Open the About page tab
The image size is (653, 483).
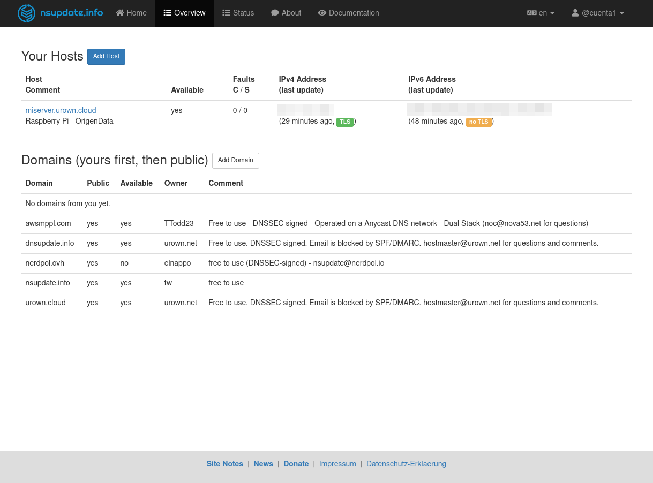(291, 13)
